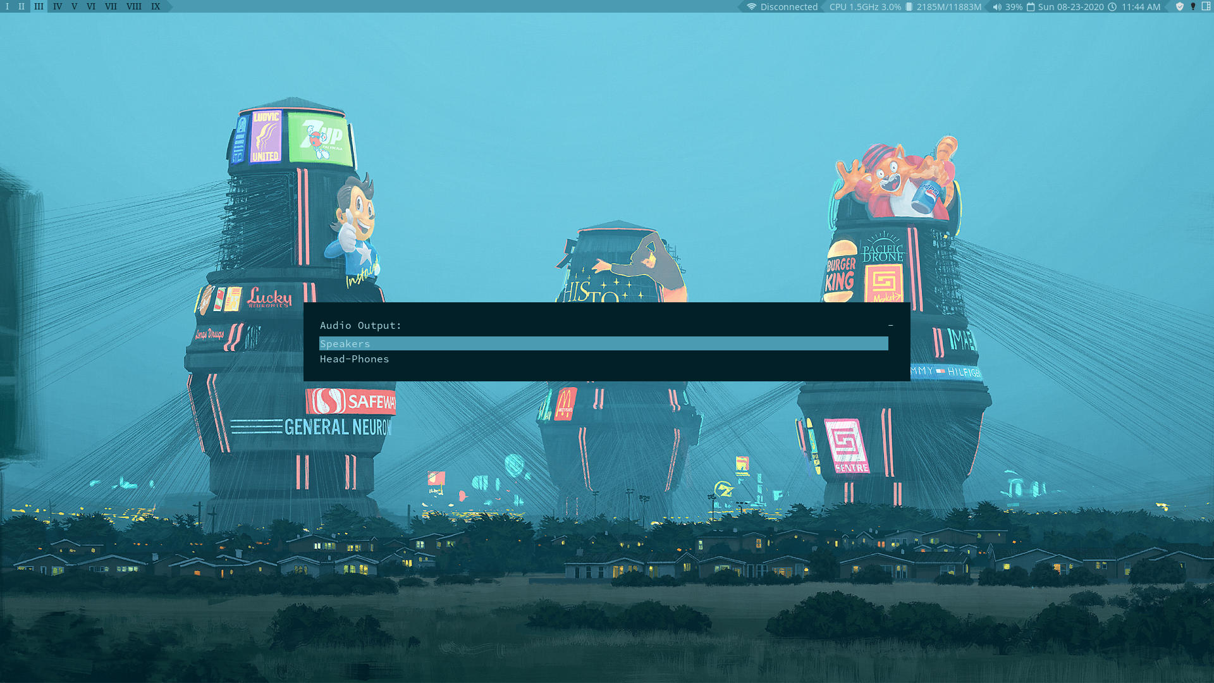Switch to workspace I
Image resolution: width=1214 pixels, height=683 pixels.
8,6
